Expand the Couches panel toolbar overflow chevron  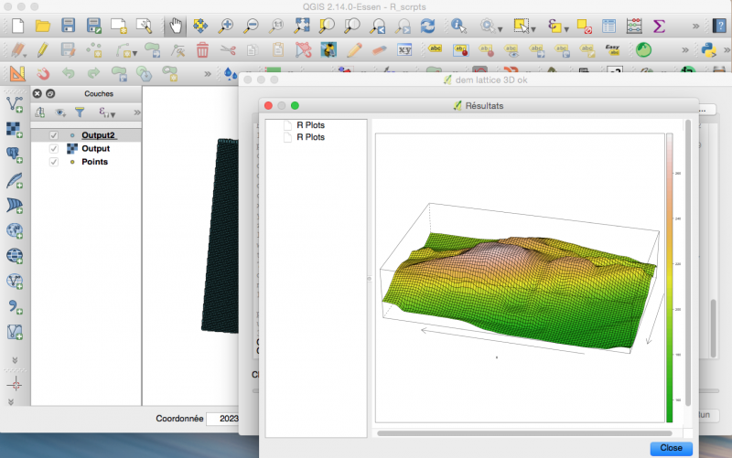coord(135,112)
